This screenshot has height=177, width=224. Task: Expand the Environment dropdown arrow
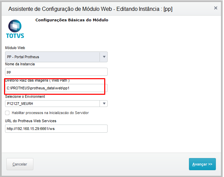click(104, 104)
